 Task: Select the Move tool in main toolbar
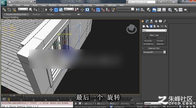pos(51,10)
